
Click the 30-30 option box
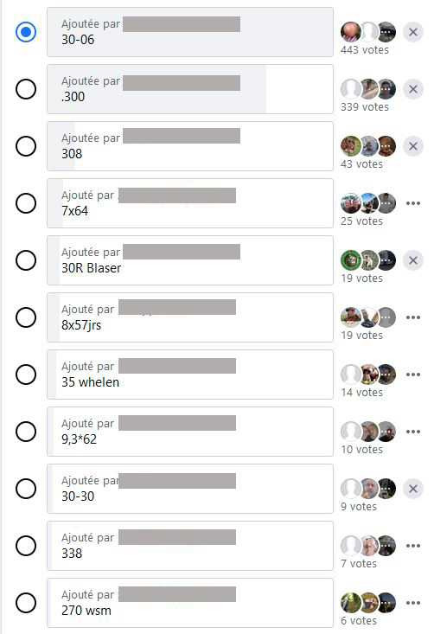tap(190, 489)
